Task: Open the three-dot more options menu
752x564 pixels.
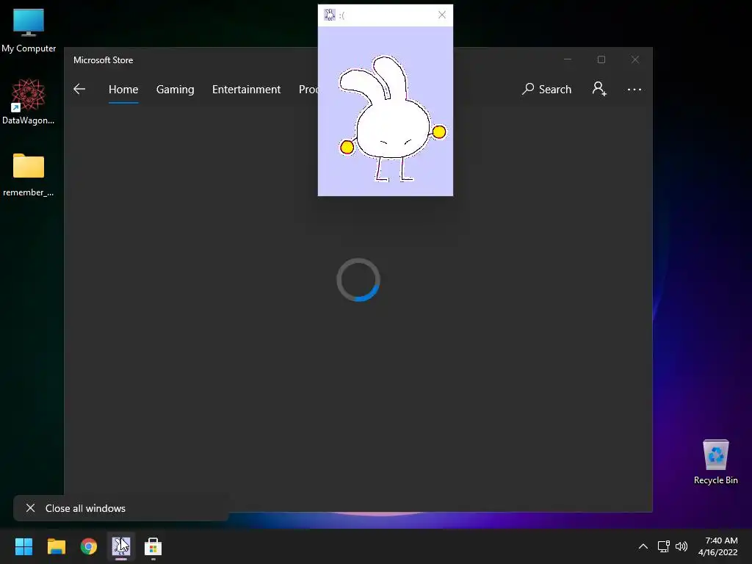Action: pyautogui.click(x=634, y=89)
